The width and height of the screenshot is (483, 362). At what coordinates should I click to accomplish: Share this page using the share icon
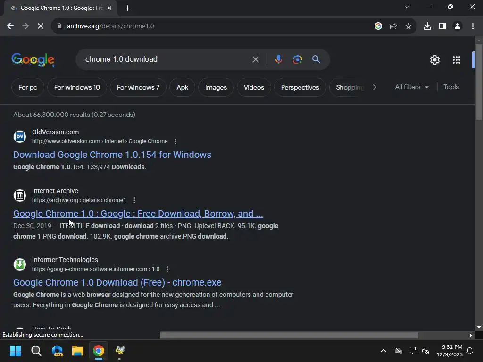pyautogui.click(x=393, y=26)
